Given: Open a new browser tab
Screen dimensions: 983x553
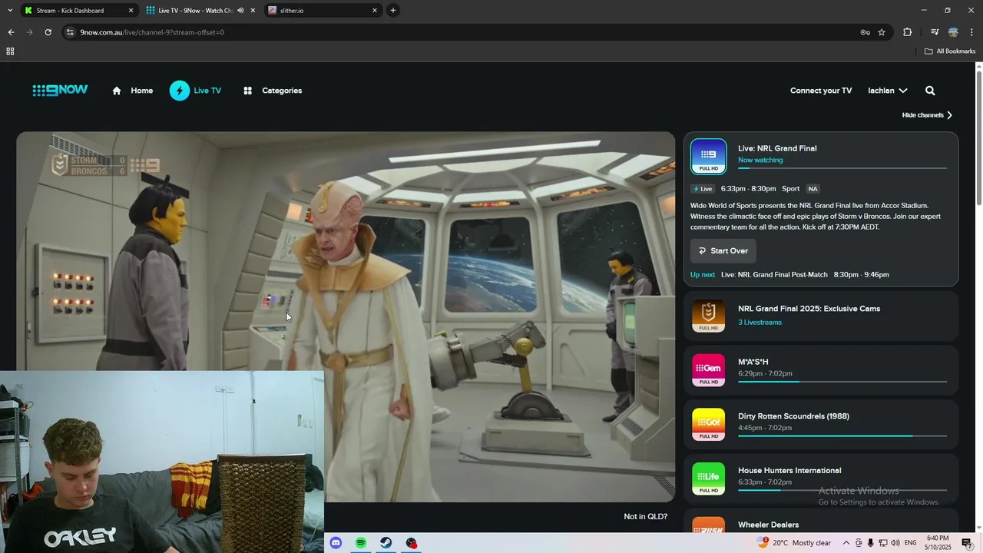Looking at the screenshot, I should (x=393, y=11).
